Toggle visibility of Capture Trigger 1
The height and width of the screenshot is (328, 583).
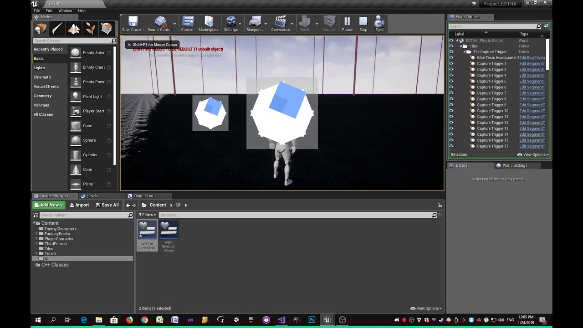451,64
